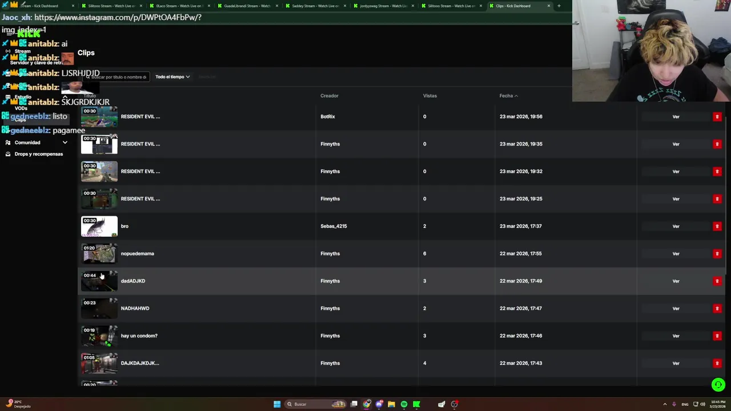731x411 pixels.
Task: Click Ver for the 'NADHAHWD' clip
Action: click(x=676, y=308)
